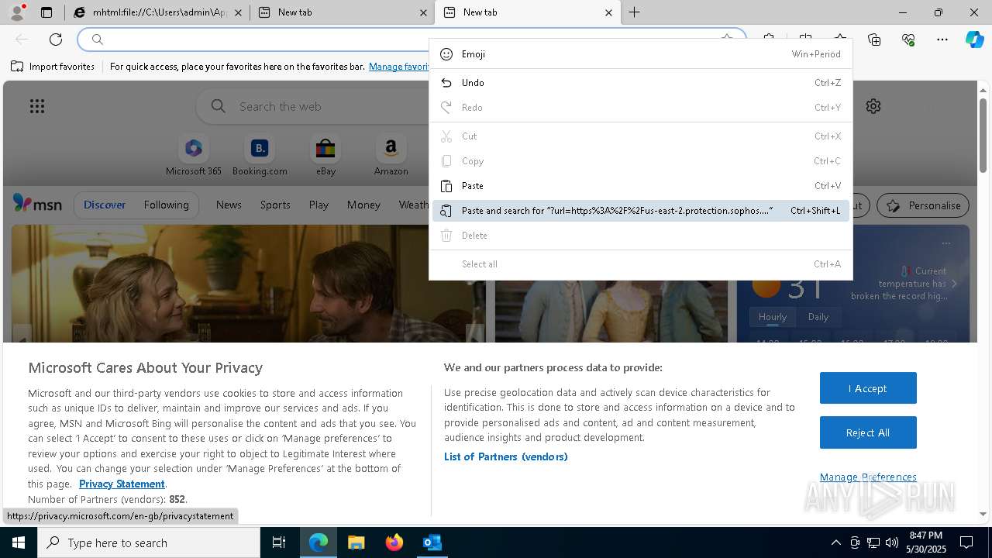Select Hourly weather tab
The height and width of the screenshot is (558, 992).
click(772, 317)
